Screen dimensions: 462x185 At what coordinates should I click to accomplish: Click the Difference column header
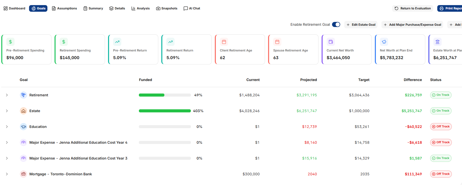pyautogui.click(x=413, y=80)
